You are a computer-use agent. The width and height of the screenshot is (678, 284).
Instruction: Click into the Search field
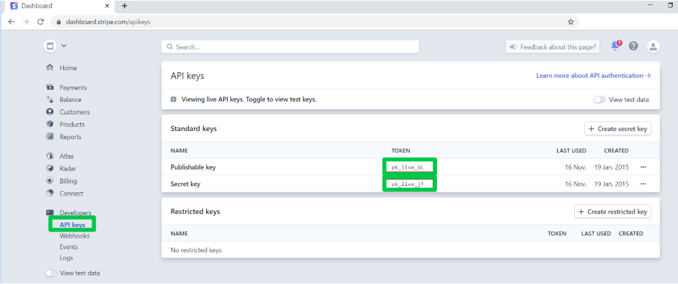coord(290,47)
